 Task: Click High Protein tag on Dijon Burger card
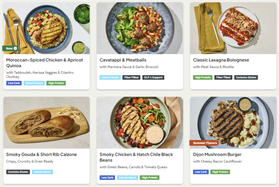pos(220,172)
